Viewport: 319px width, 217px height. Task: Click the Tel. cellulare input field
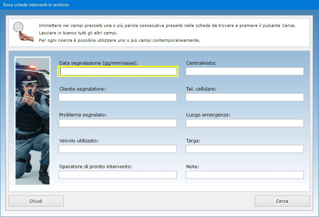point(244,97)
